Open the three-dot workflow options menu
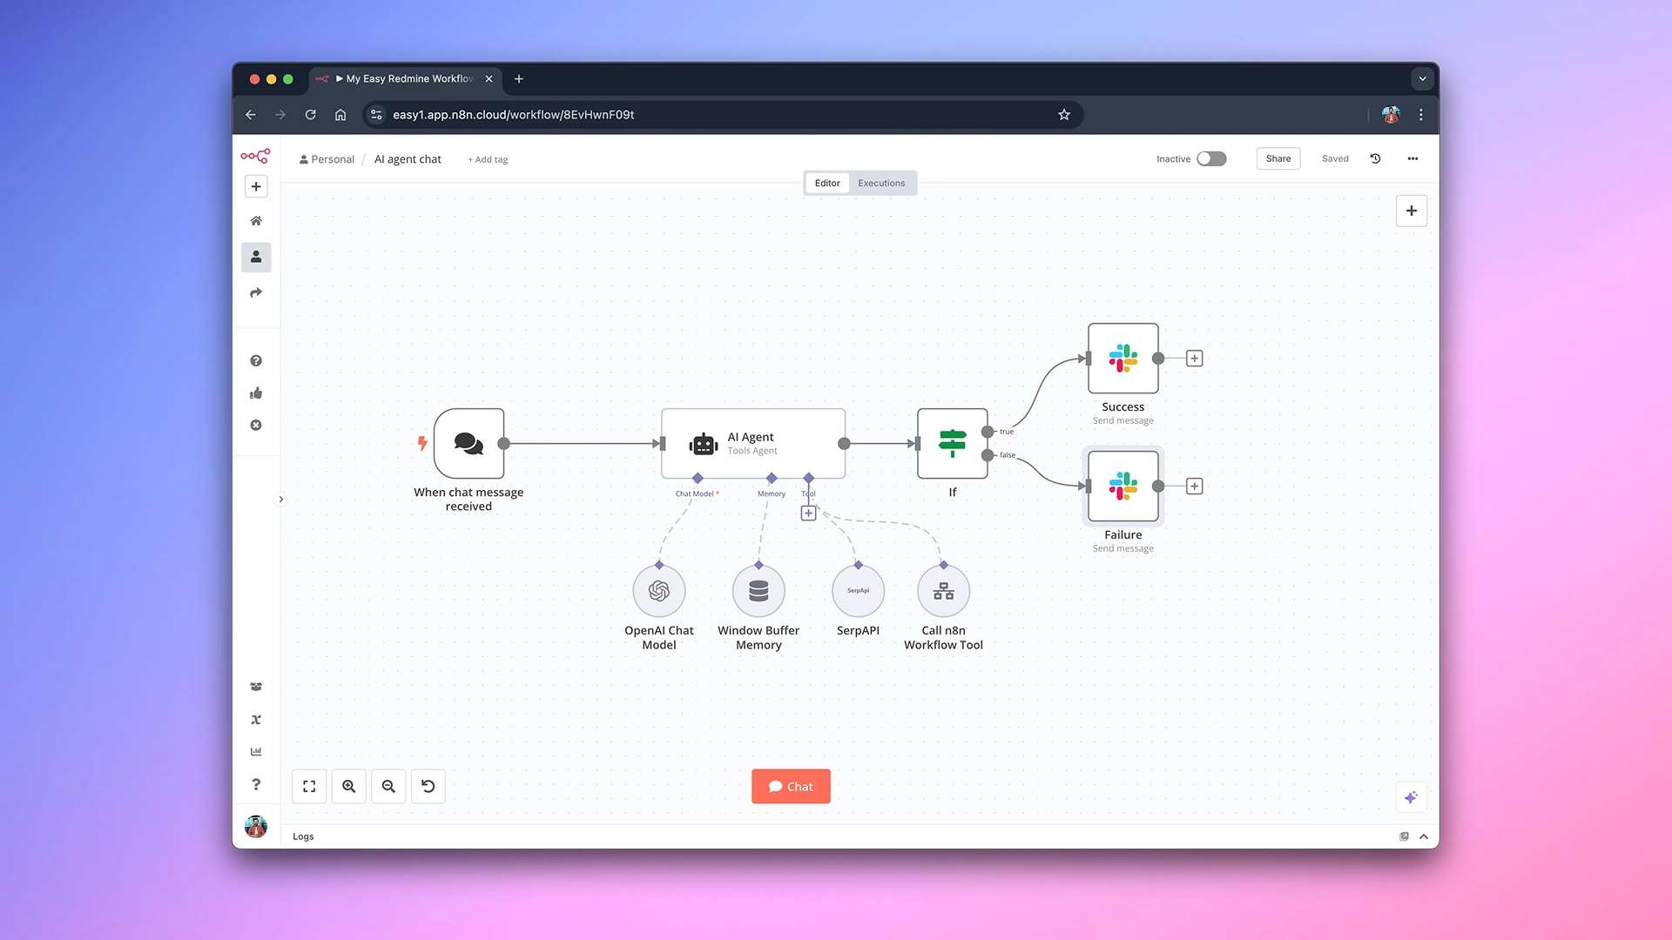 pos(1412,158)
